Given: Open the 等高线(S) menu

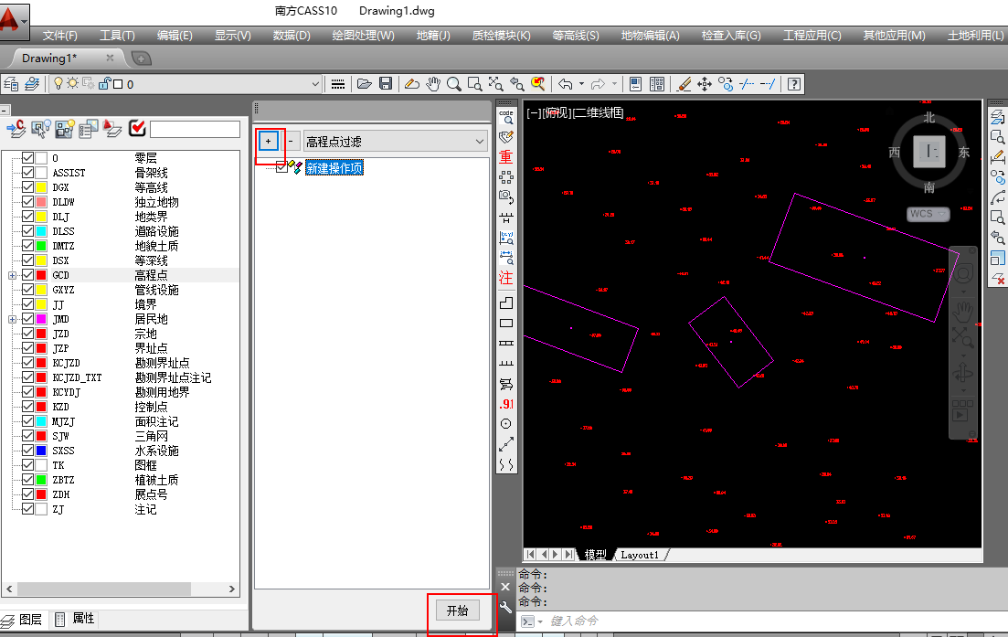Looking at the screenshot, I should (576, 36).
